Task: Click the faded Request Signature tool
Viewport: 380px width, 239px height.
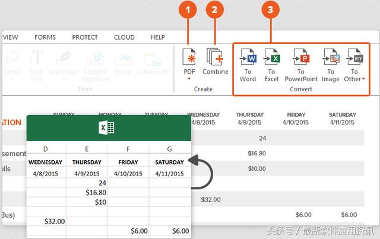Action: click(x=95, y=66)
